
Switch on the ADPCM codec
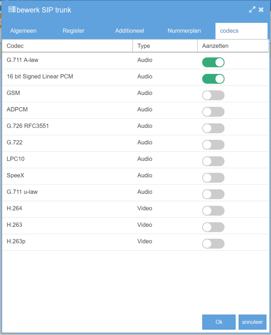coord(213,112)
